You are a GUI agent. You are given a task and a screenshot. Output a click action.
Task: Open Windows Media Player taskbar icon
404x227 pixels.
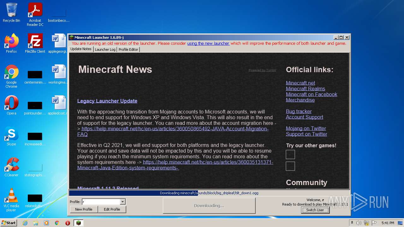46,223
